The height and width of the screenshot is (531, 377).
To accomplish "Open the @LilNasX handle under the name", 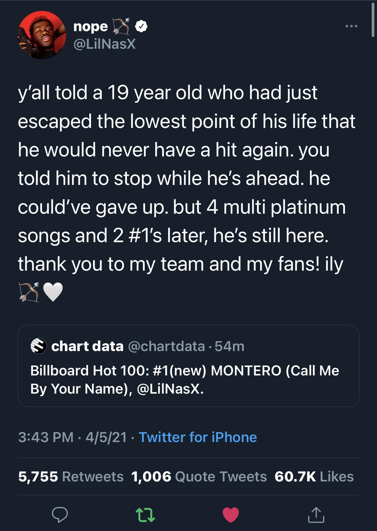I will pyautogui.click(x=105, y=44).
